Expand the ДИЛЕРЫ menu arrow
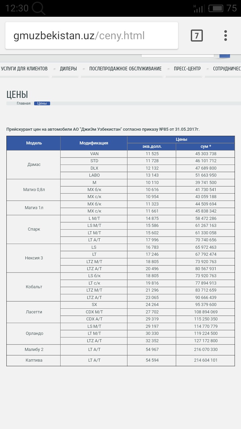Image resolution: width=241 pixels, height=429 pixels. click(83, 69)
